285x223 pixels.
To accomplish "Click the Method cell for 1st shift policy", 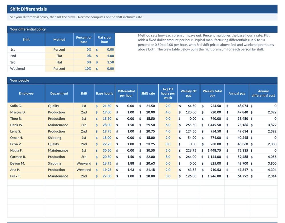I will point(59,50).
